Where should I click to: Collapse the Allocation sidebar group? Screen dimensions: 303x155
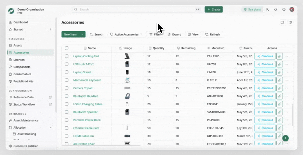(51, 128)
